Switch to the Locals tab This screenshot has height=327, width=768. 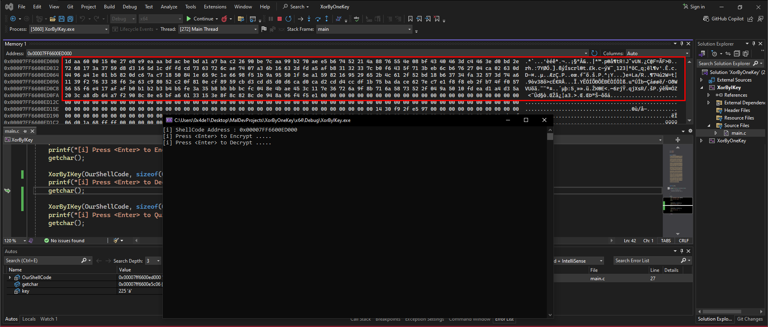click(x=29, y=319)
